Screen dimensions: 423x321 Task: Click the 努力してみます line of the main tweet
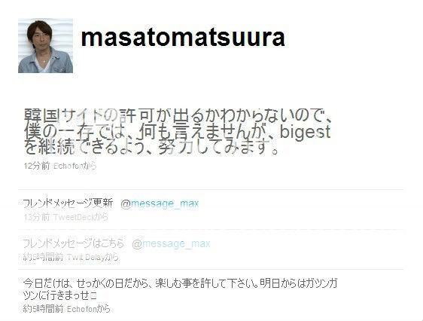pos(151,148)
